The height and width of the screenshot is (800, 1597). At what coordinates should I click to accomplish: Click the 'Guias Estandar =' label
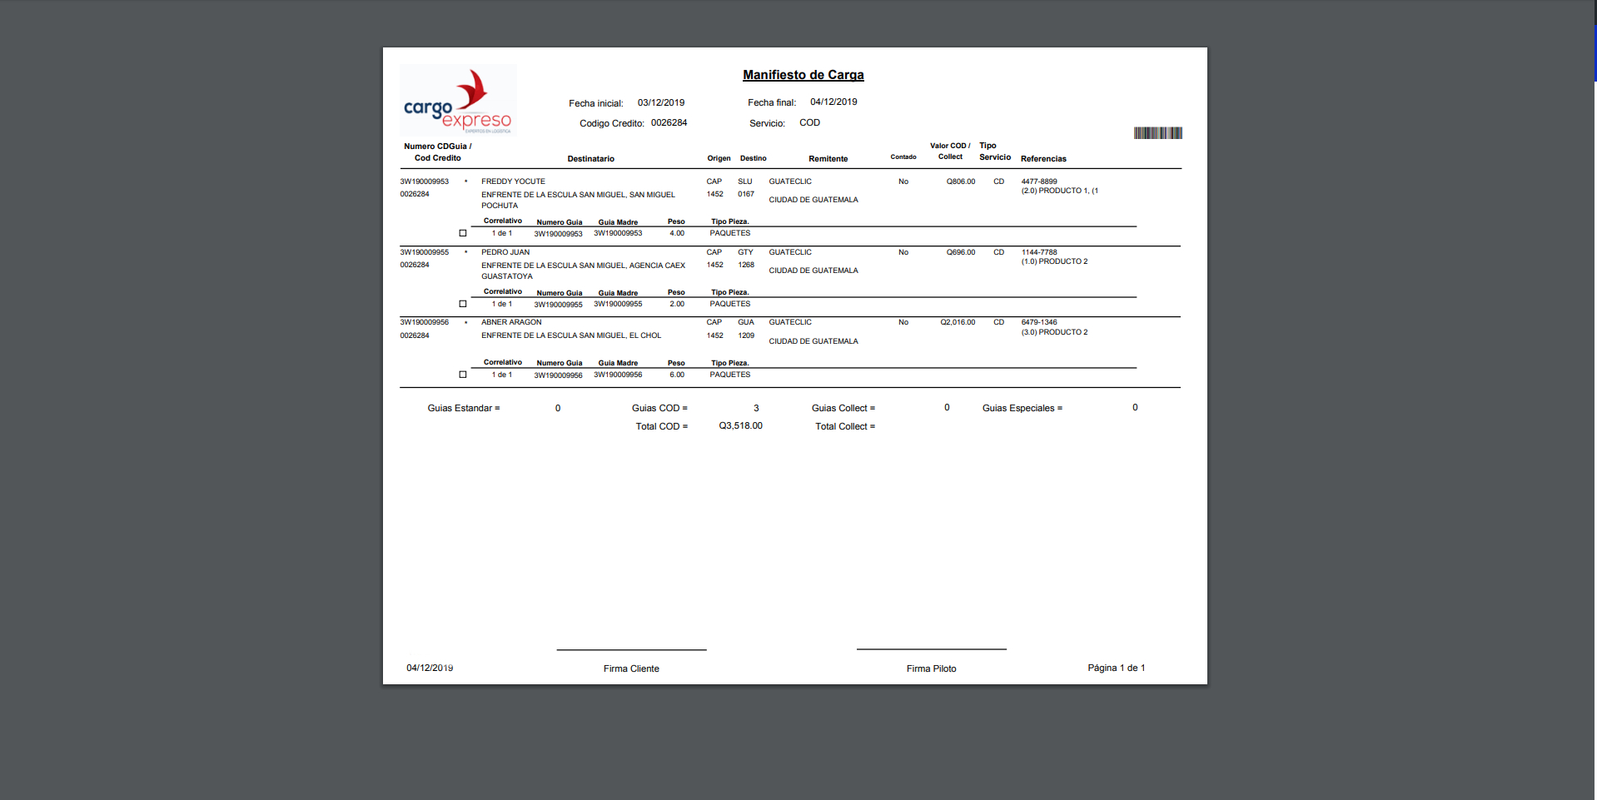pyautogui.click(x=464, y=408)
